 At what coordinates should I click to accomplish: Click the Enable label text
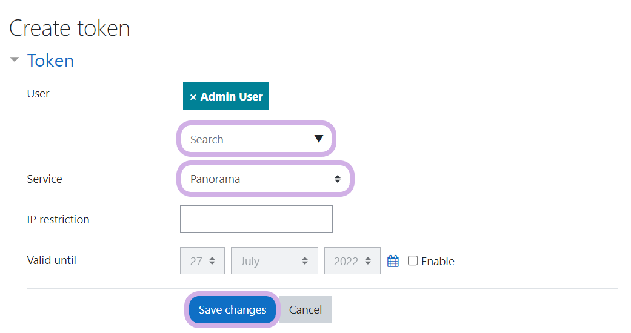click(438, 262)
